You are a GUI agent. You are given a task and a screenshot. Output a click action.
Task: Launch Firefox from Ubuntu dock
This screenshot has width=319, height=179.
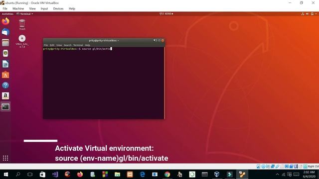tap(5, 21)
